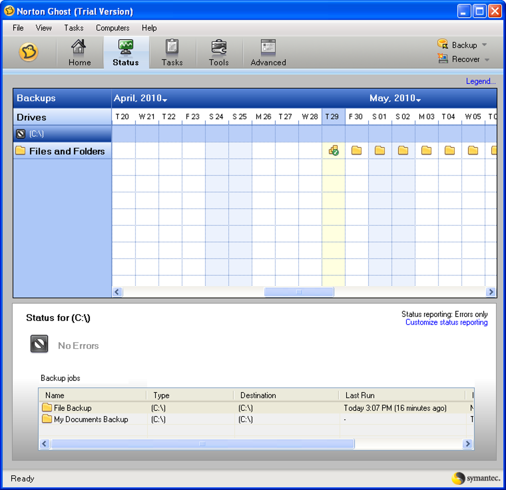Open the View menu
Viewport: 506px width, 490px height.
44,28
